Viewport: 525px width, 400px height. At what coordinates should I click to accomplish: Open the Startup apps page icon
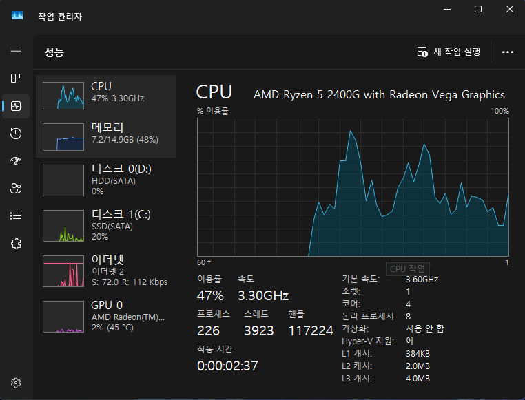point(16,161)
